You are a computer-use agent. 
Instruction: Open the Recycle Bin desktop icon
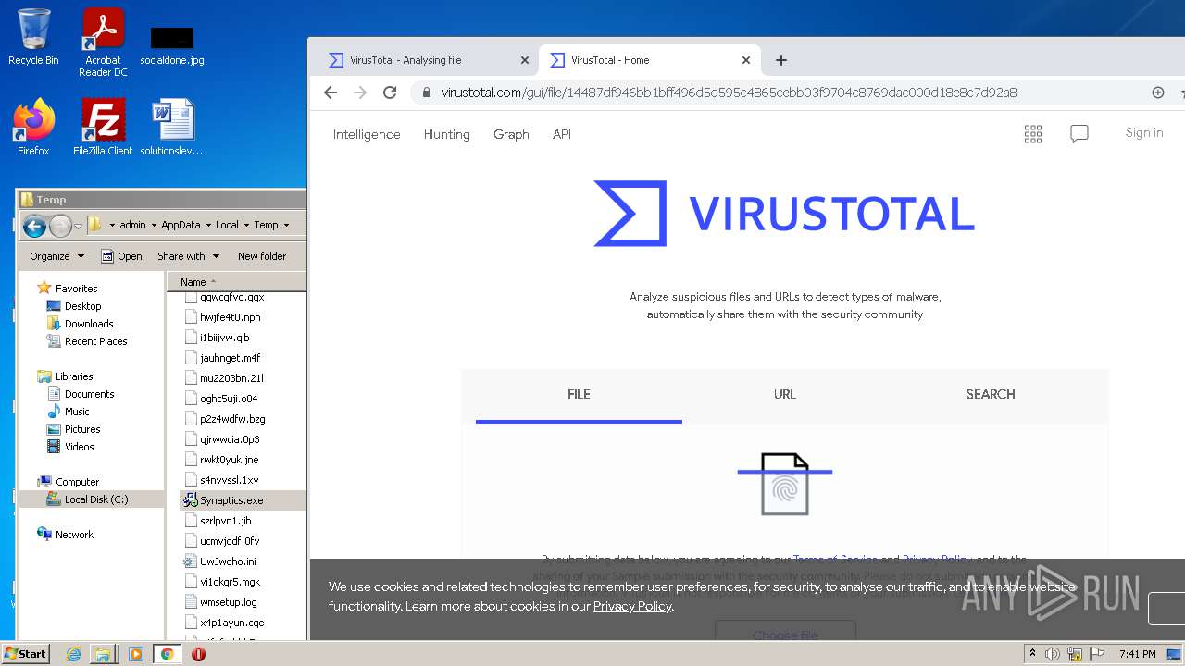pos(33,37)
